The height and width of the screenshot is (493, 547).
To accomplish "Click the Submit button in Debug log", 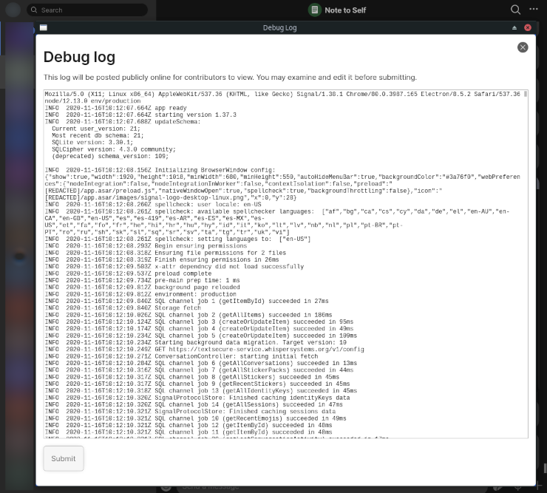I will click(64, 458).
